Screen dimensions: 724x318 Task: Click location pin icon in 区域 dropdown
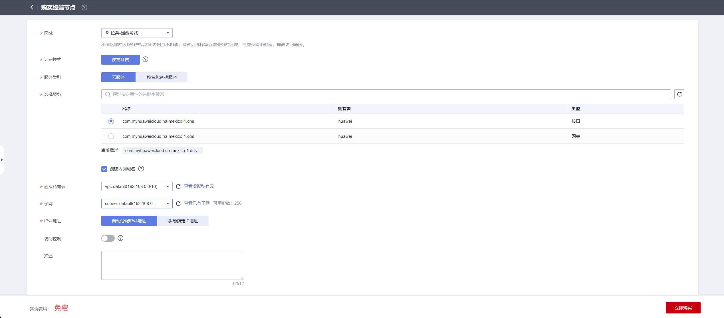(107, 33)
